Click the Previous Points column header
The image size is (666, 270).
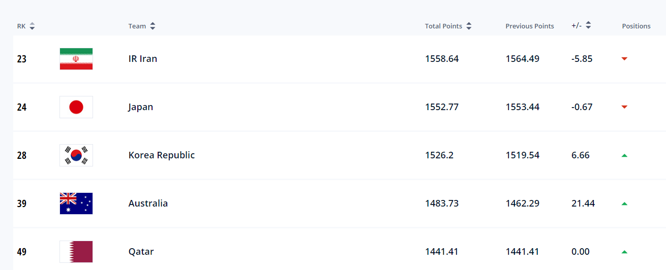(x=530, y=26)
